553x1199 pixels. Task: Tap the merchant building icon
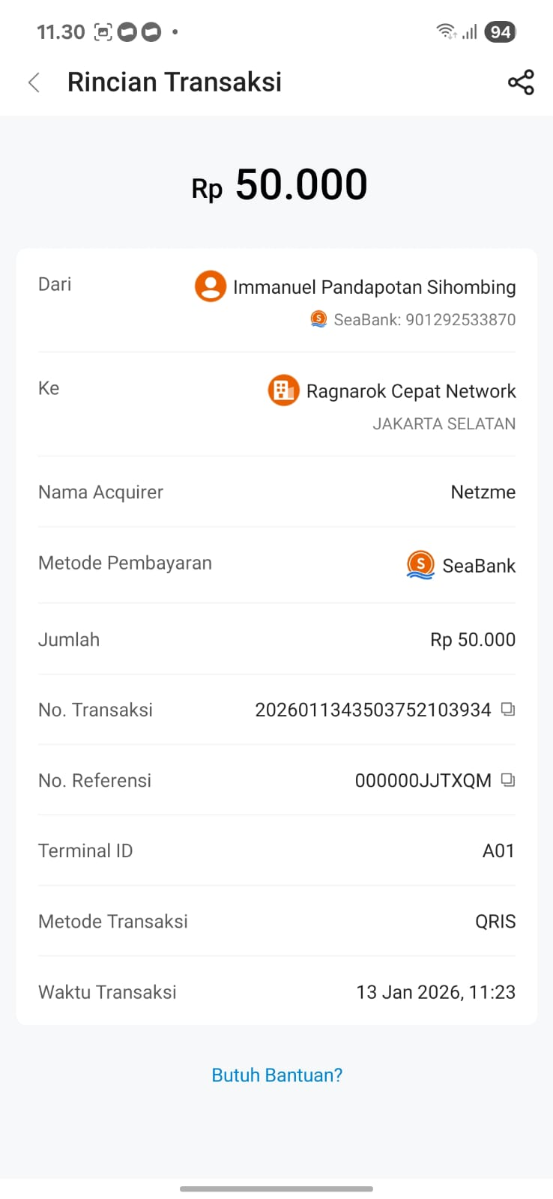click(x=283, y=390)
